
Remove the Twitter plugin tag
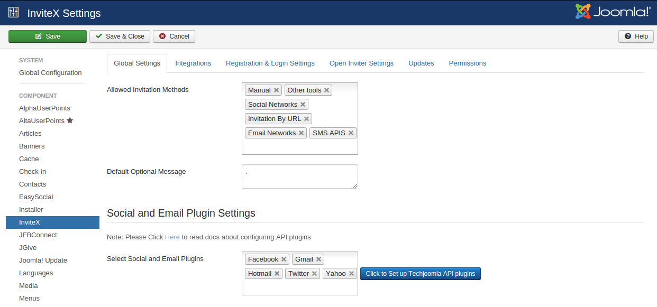click(314, 274)
